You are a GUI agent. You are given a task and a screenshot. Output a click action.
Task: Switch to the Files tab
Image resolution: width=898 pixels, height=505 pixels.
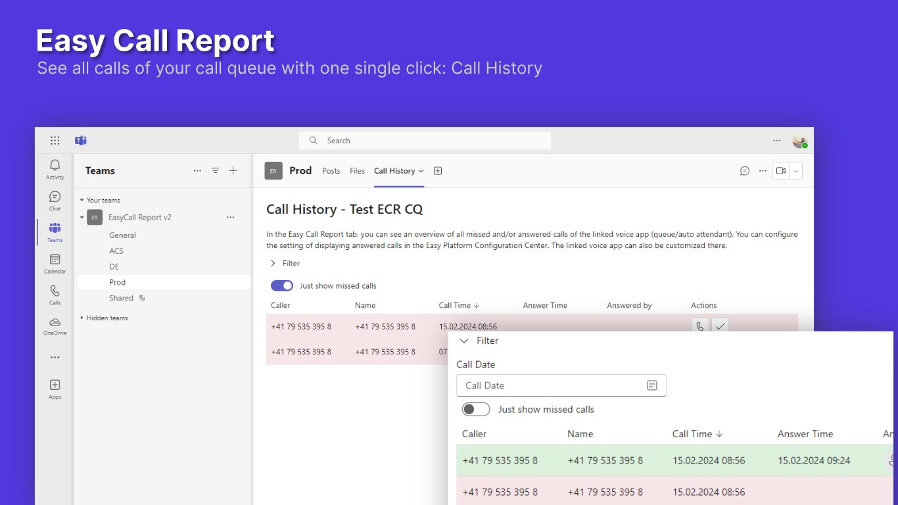coord(358,171)
